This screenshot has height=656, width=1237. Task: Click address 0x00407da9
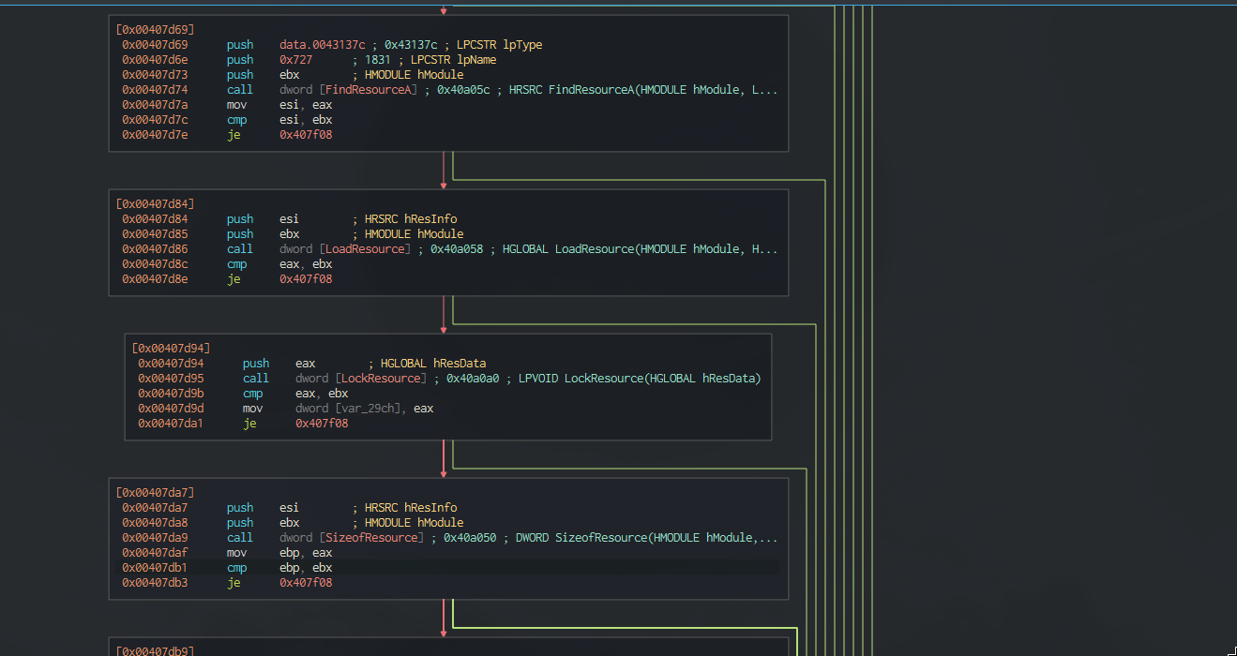coord(155,538)
